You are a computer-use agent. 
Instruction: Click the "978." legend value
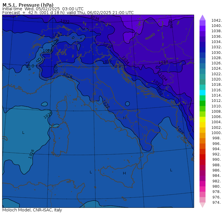pos(217,192)
